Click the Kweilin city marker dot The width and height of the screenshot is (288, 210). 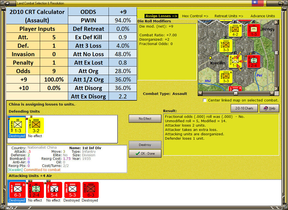click(210, 58)
